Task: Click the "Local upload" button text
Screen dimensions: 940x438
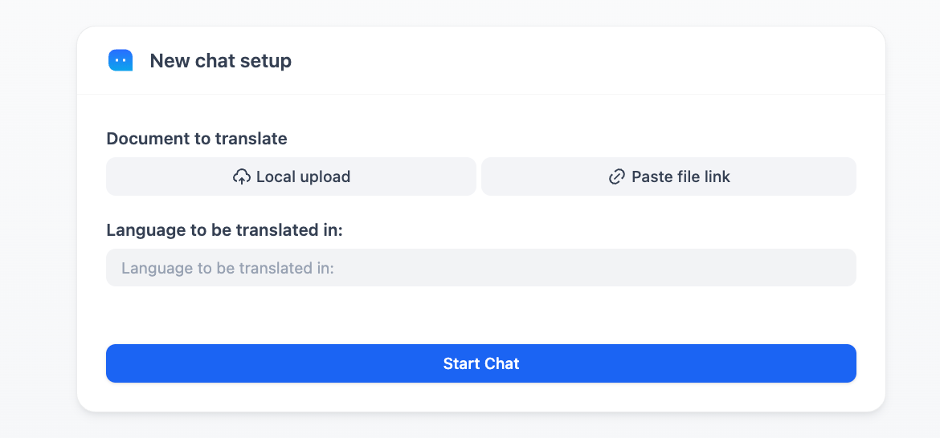Action: (303, 177)
